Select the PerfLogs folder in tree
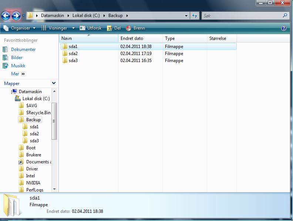 coord(34,190)
